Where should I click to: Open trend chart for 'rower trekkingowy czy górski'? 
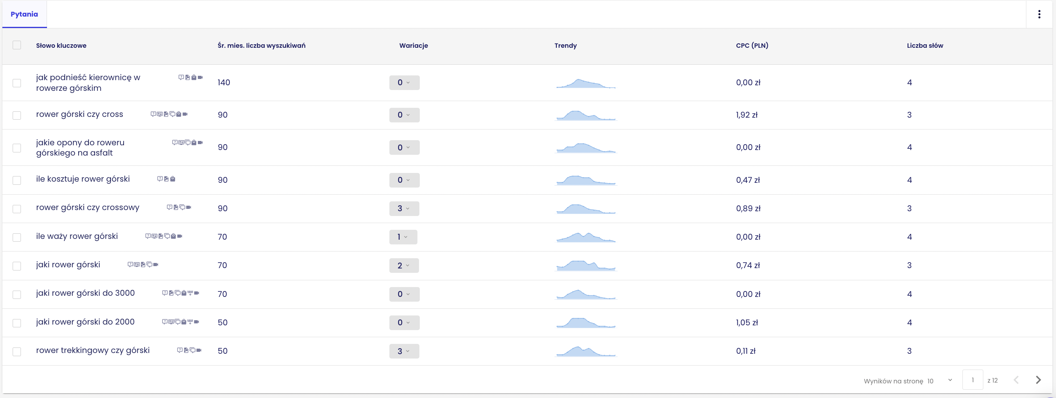point(586,351)
